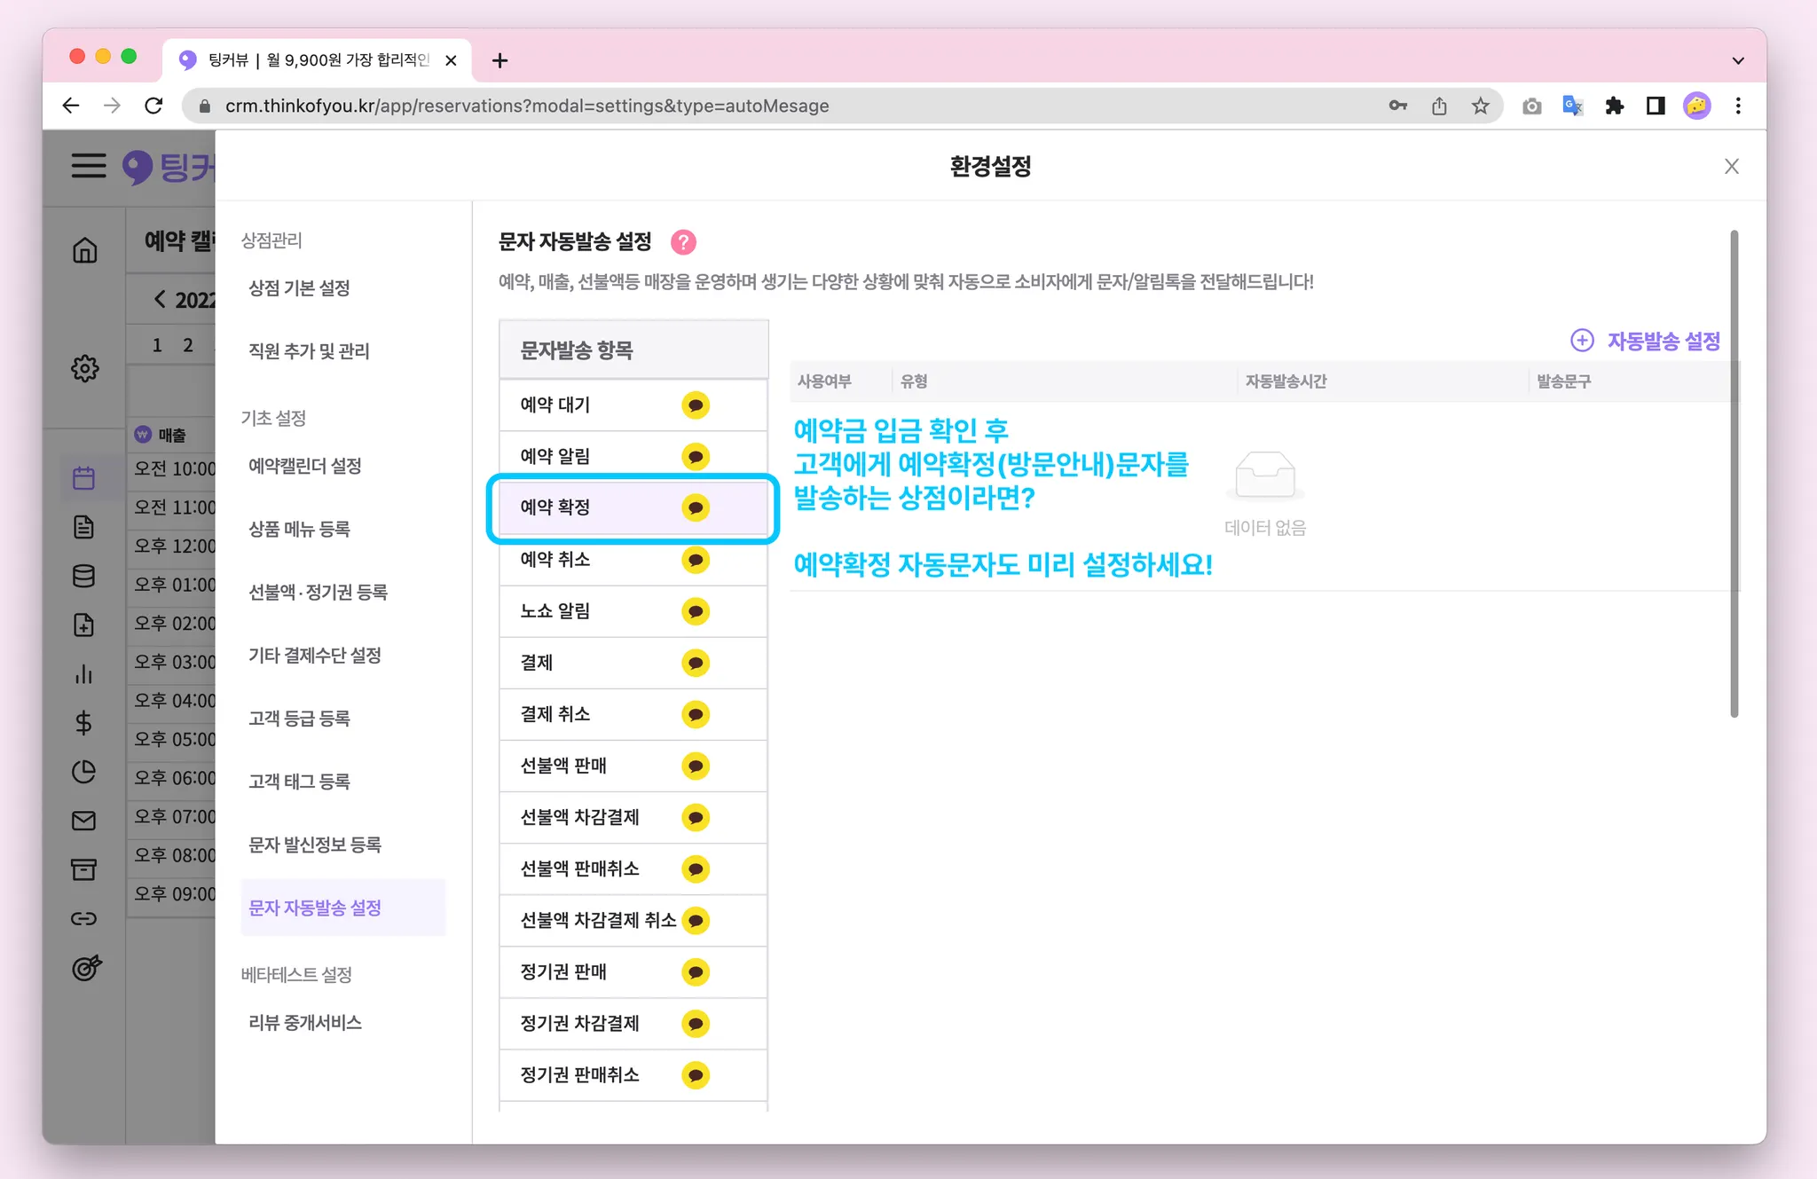This screenshot has width=1817, height=1179.
Task: Open 리뷰 중개서비스 link
Action: click(305, 1023)
